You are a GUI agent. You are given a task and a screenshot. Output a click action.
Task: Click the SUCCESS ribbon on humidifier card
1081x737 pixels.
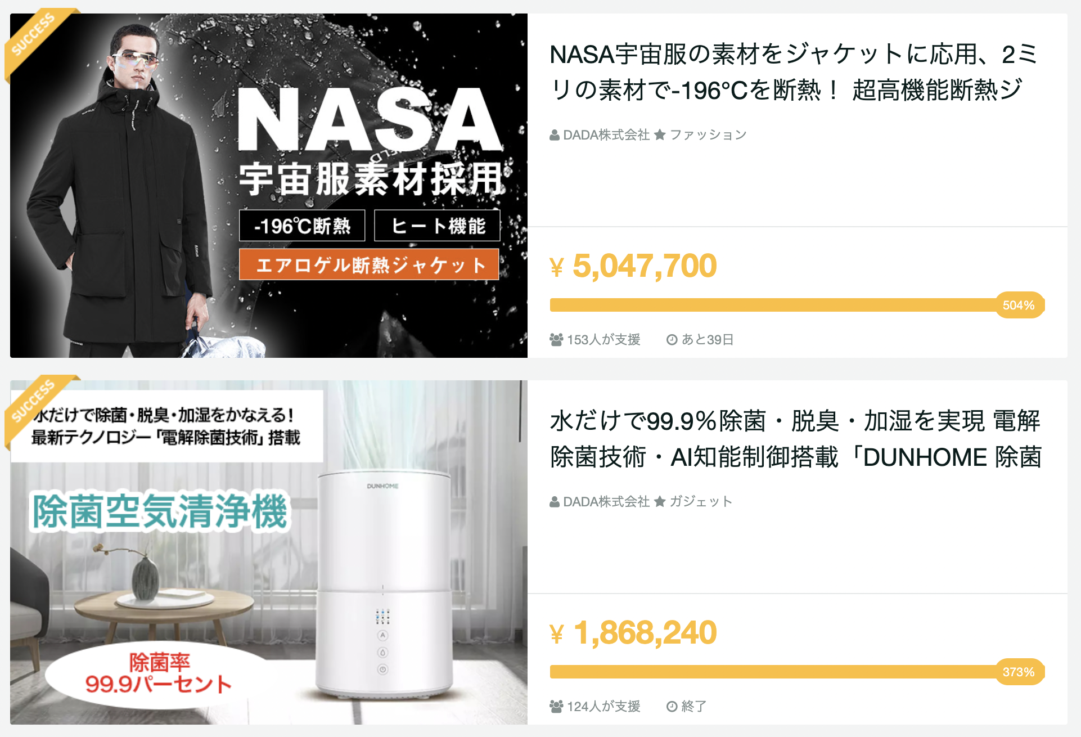34,401
